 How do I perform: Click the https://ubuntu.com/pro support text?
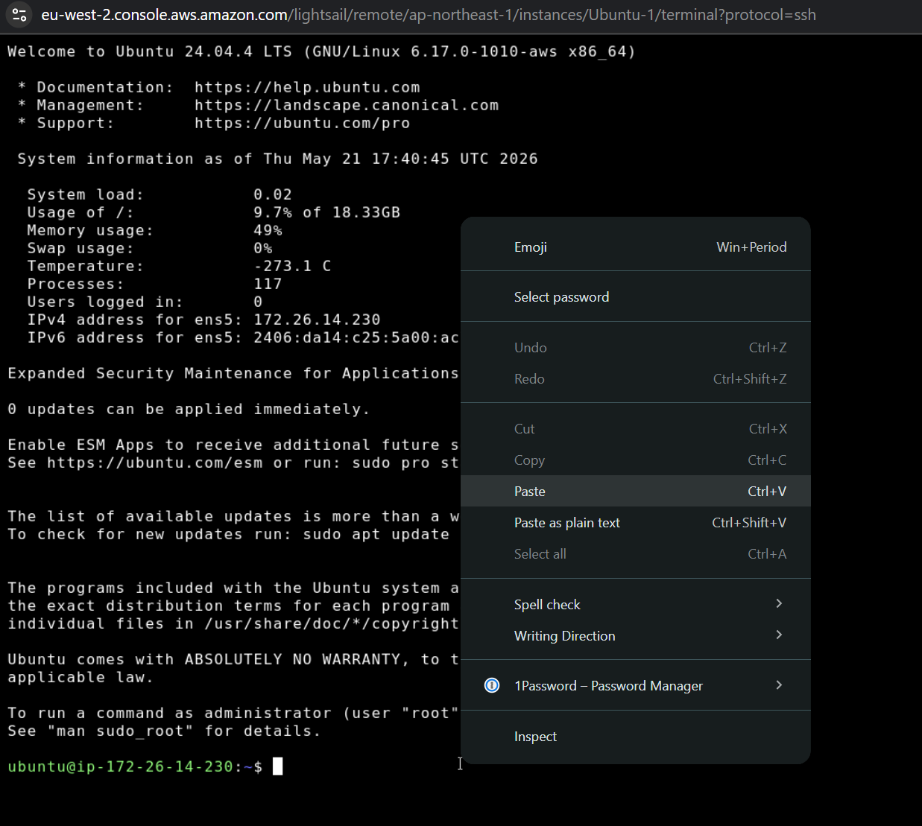click(x=303, y=123)
